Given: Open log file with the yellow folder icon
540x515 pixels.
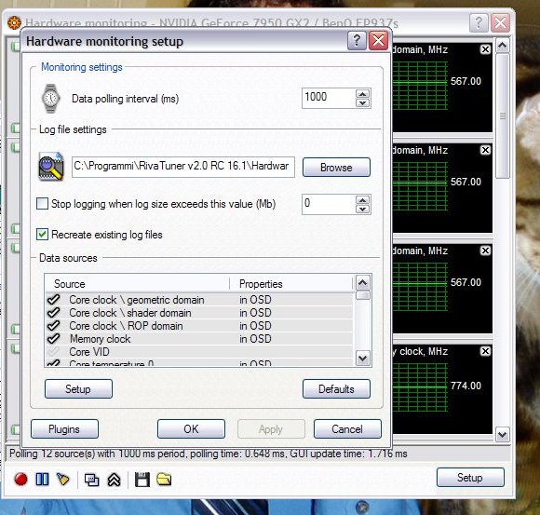Looking at the screenshot, I should [164, 480].
